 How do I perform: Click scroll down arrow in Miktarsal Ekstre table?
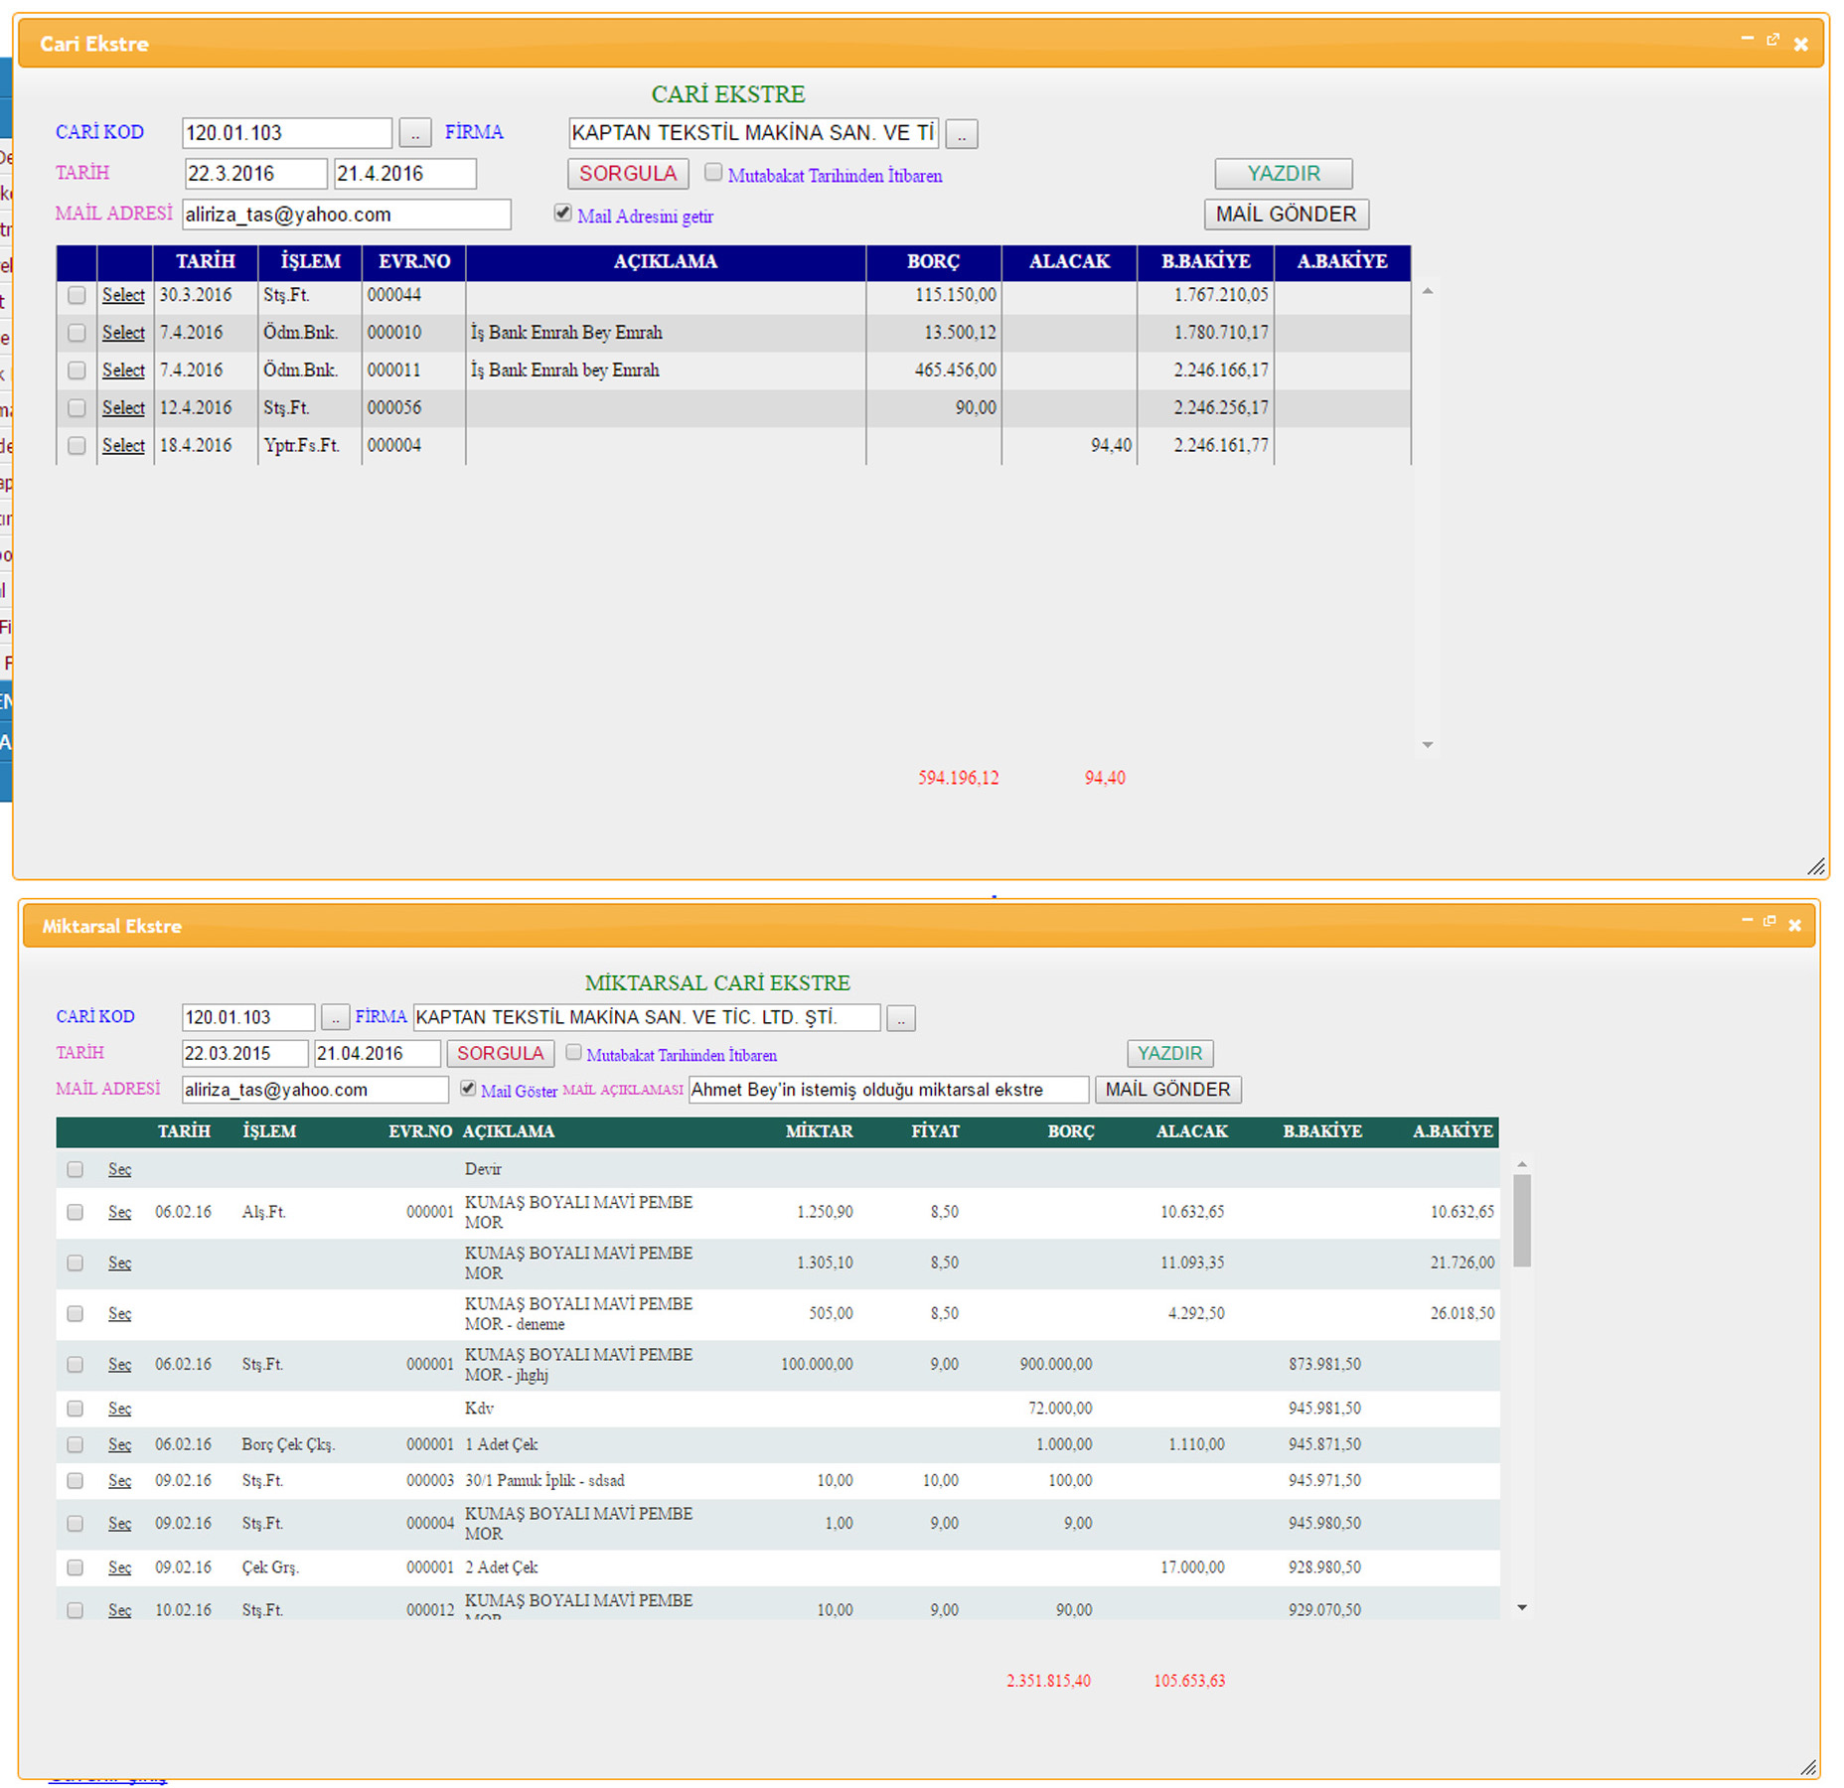(x=1521, y=1608)
